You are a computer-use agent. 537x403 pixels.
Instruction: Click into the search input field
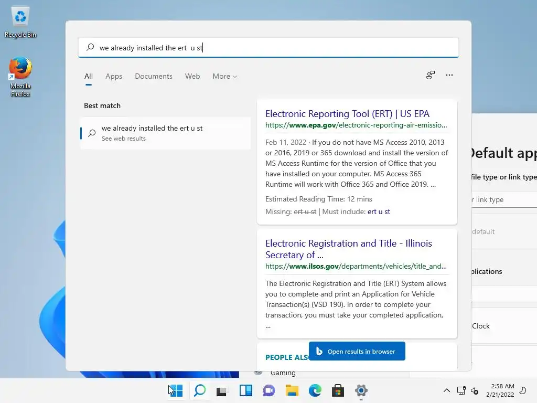click(x=268, y=47)
